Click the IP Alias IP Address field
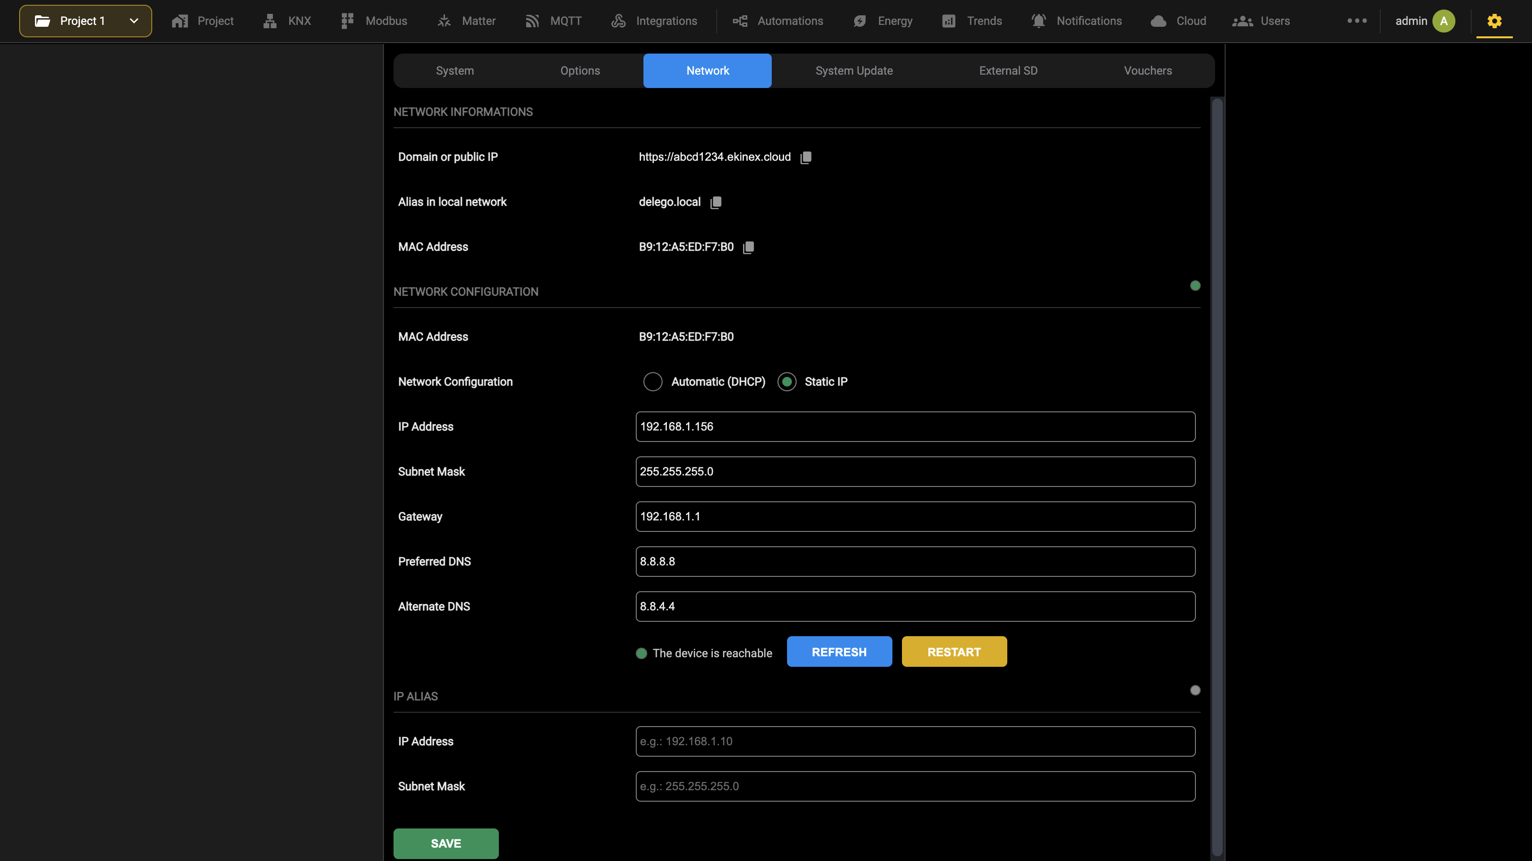The image size is (1532, 861). (x=915, y=741)
